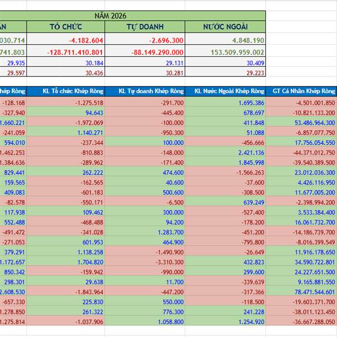Click the NƯỚC NGOÀI column header
Viewport: 337px width, 337px height.
225,27
